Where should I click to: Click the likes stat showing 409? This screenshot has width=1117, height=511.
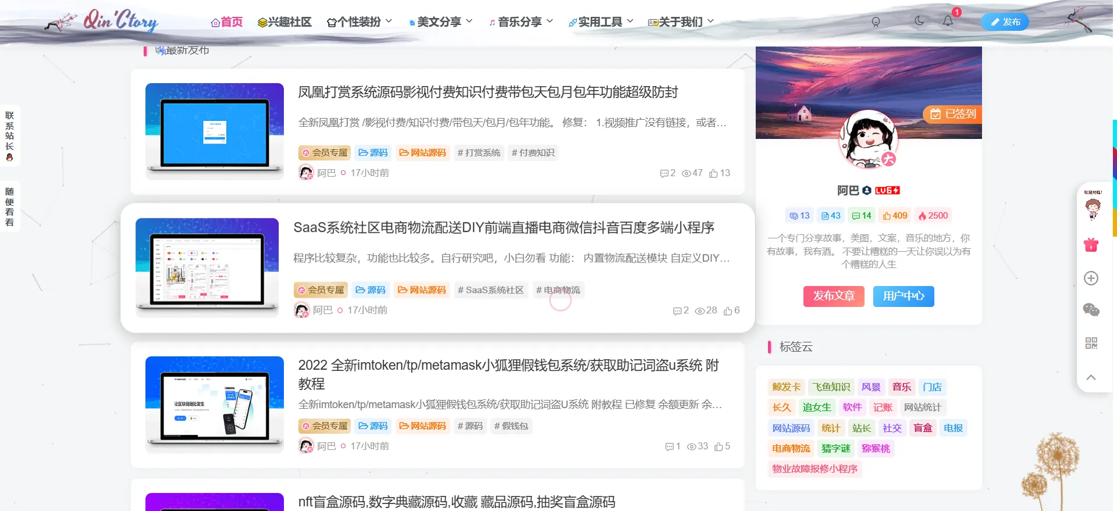895,216
